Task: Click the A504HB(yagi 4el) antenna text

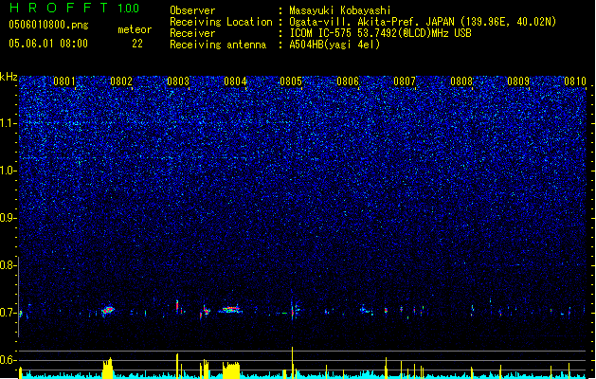Action: 334,45
